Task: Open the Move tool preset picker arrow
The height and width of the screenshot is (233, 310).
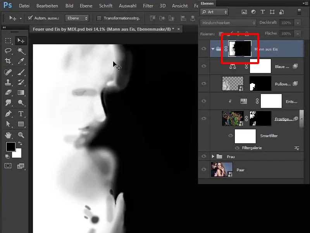Action: tap(21, 18)
